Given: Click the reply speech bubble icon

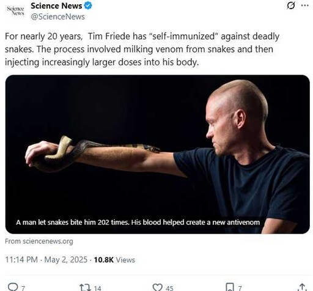Looking at the screenshot, I should point(13,287).
